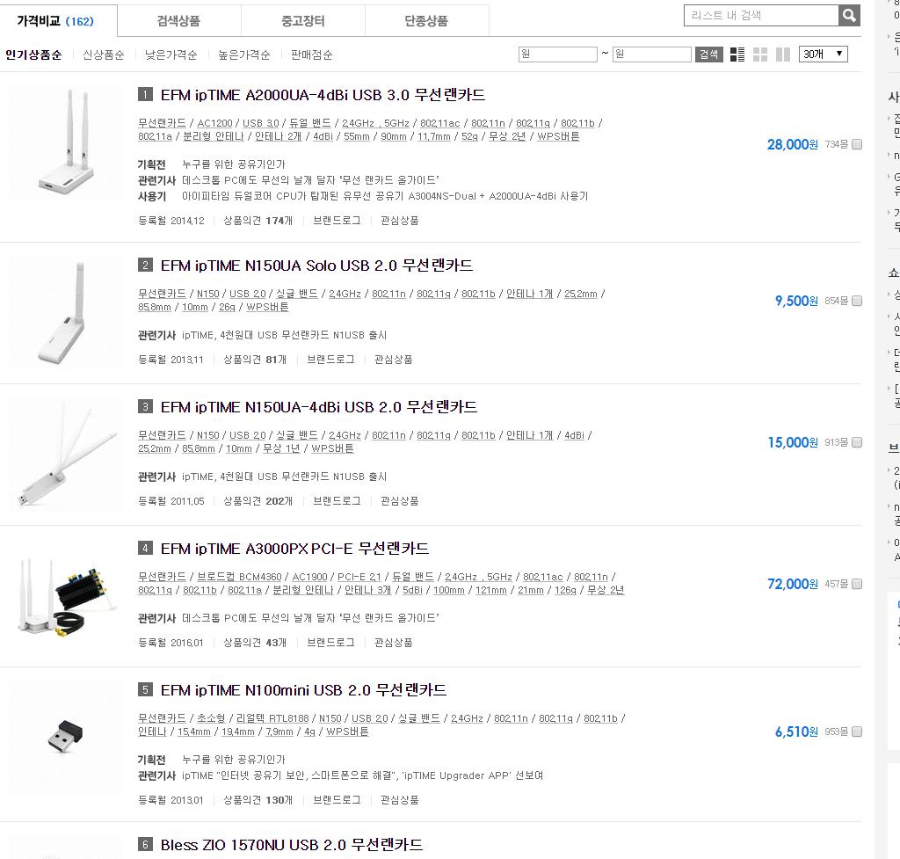
Task: Click the magnifier search icon in list search
Action: point(849,16)
